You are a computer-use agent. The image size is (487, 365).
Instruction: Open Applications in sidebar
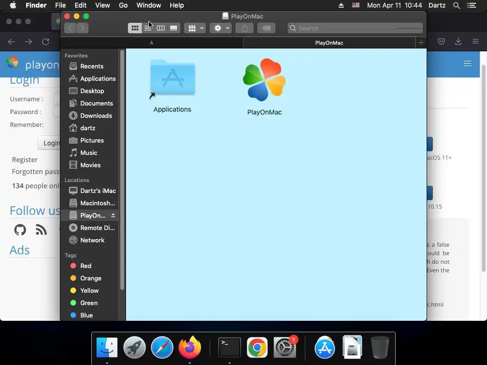pos(90,78)
